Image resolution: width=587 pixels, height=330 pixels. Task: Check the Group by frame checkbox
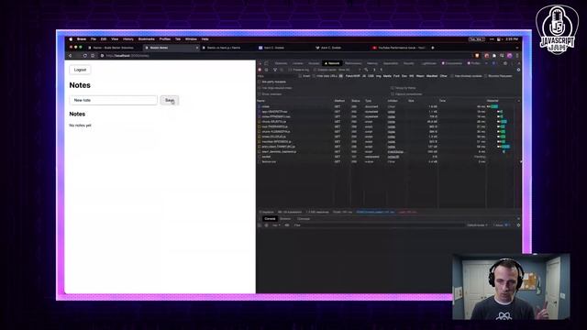(393, 88)
